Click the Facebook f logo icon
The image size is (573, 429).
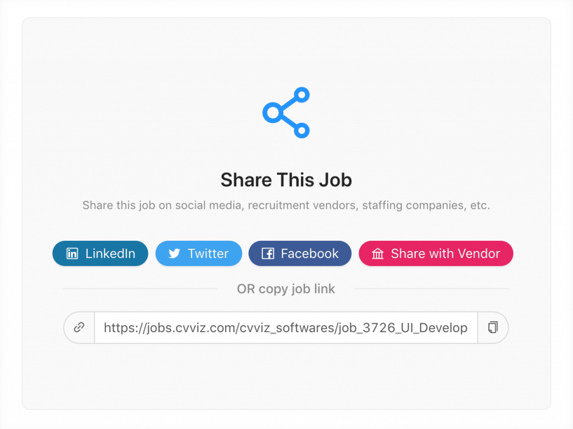(x=268, y=254)
